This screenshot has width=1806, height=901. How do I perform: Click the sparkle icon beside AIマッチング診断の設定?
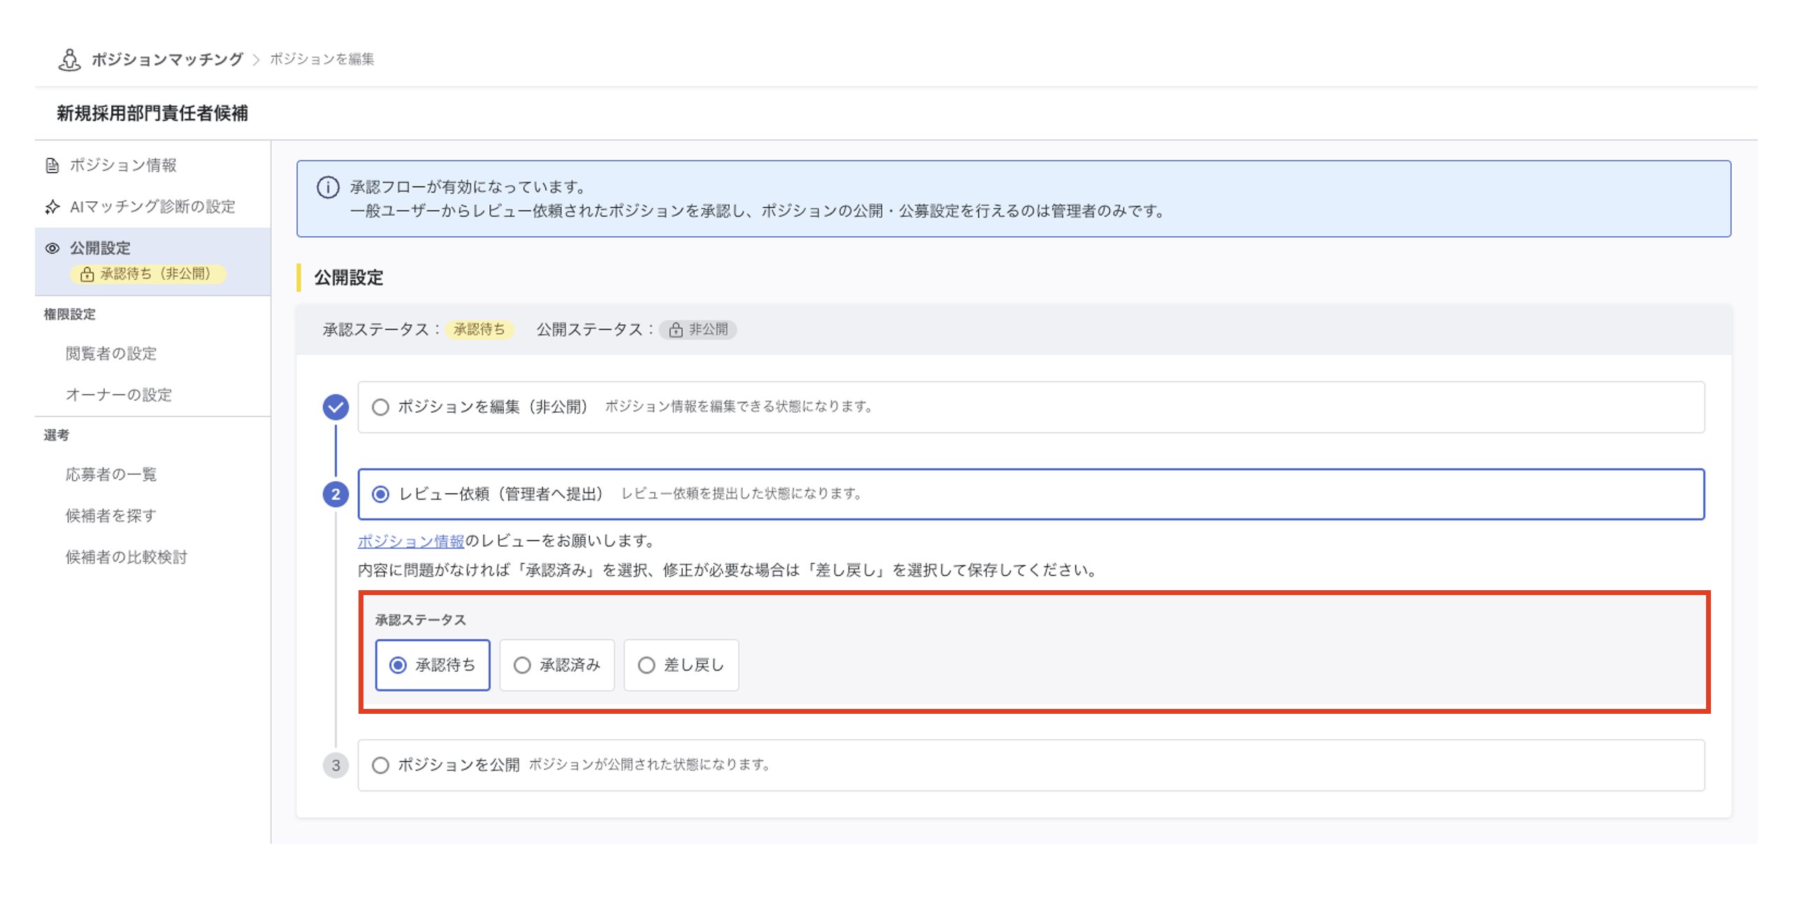coord(52,207)
